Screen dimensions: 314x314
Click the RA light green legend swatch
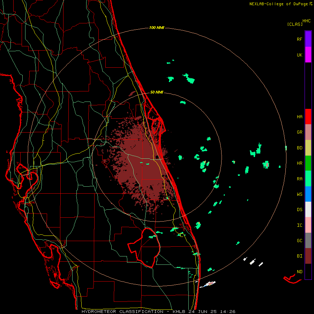coord(308,179)
